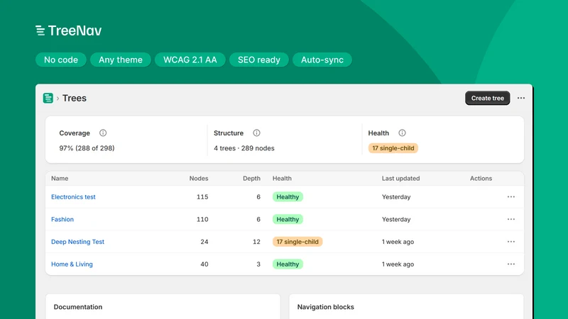
Task: Click the Health summary label
Action: pos(378,133)
